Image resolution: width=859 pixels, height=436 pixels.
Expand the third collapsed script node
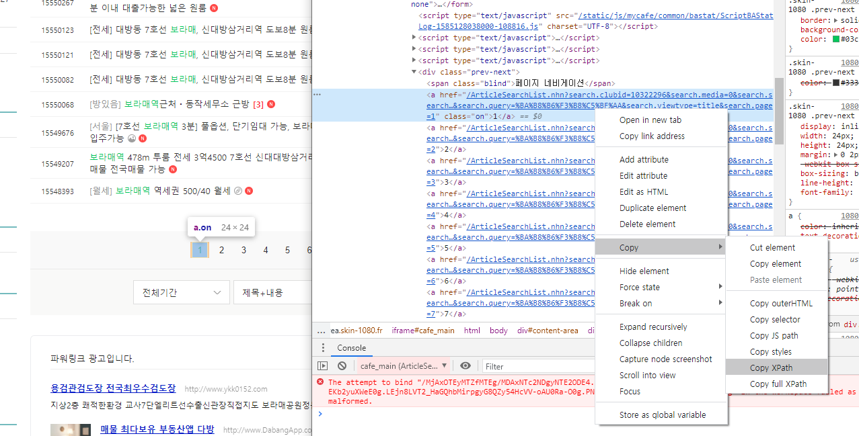point(414,60)
